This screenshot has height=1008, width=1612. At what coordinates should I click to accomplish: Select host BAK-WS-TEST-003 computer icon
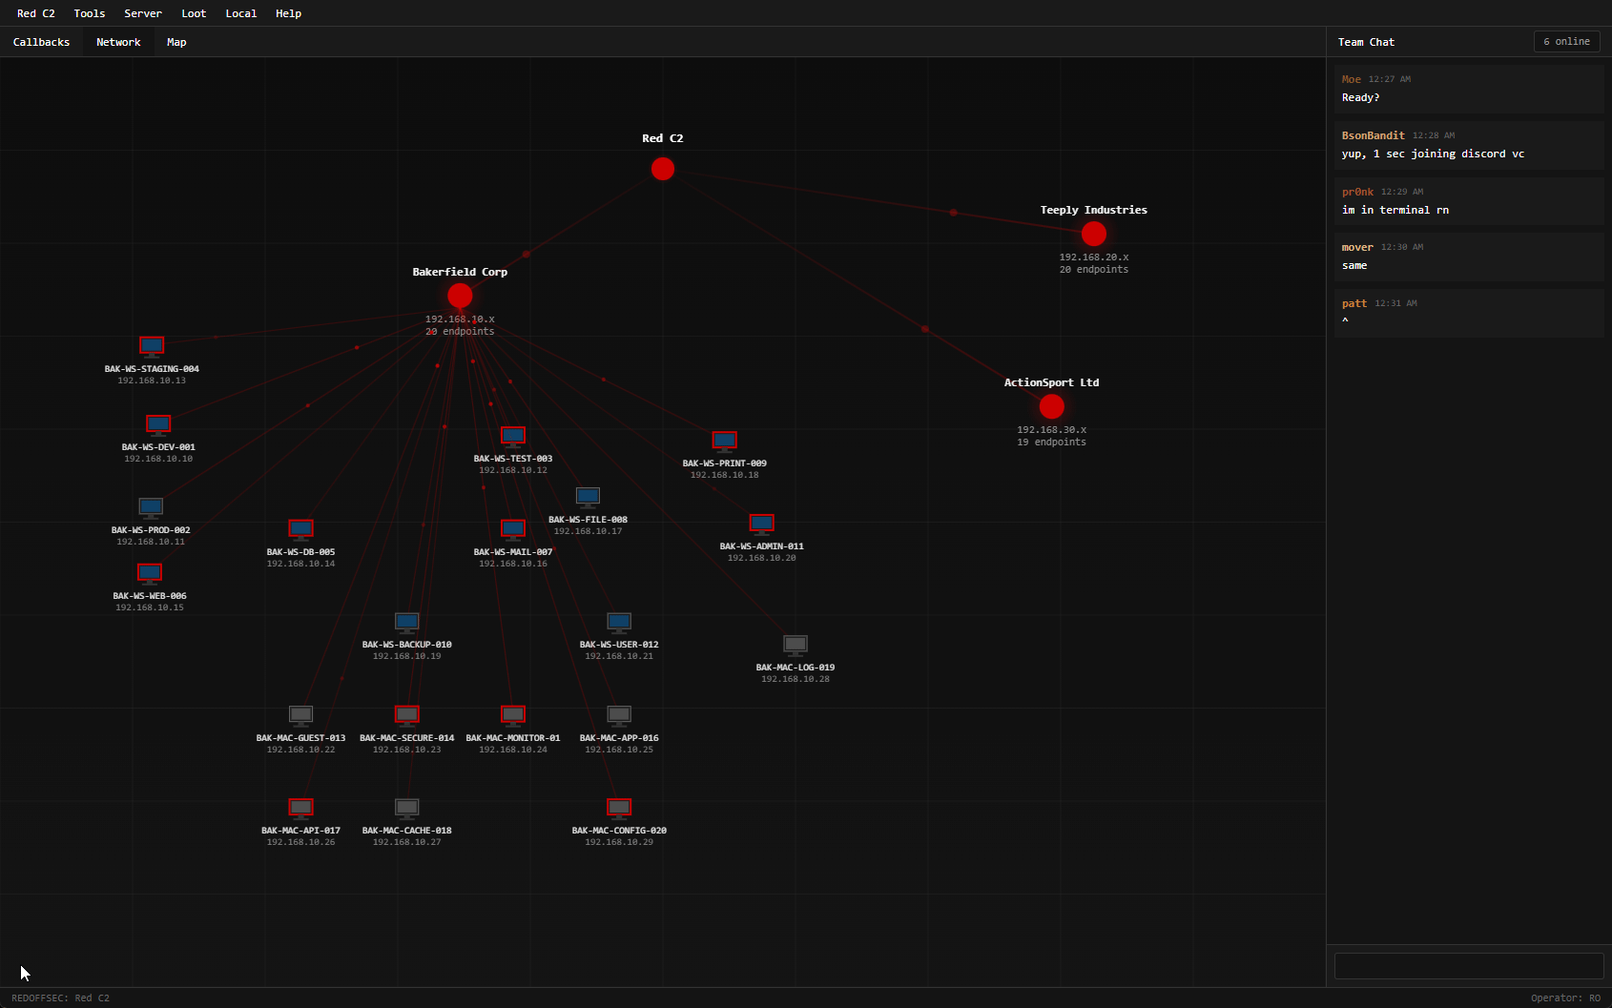click(513, 436)
